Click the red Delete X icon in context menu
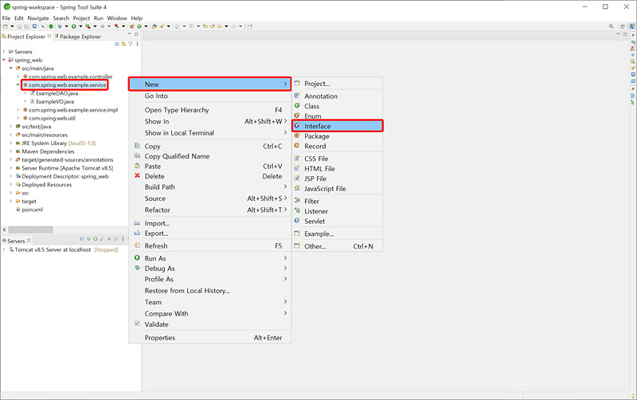This screenshot has width=637, height=400. point(137,175)
